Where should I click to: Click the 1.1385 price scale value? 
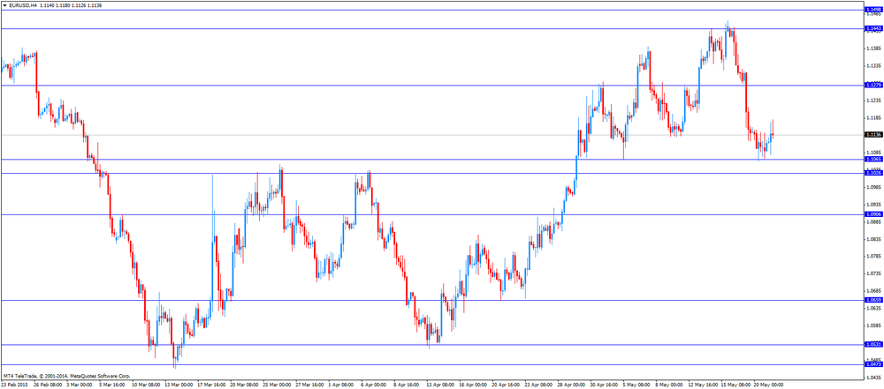click(874, 49)
